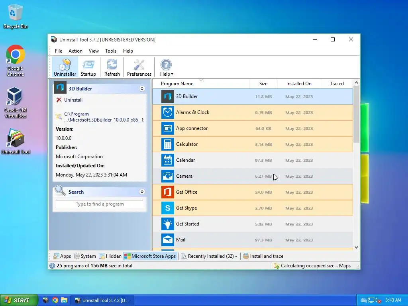The height and width of the screenshot is (306, 408).
Task: Click the Search magnifier icon
Action: [x=60, y=190]
